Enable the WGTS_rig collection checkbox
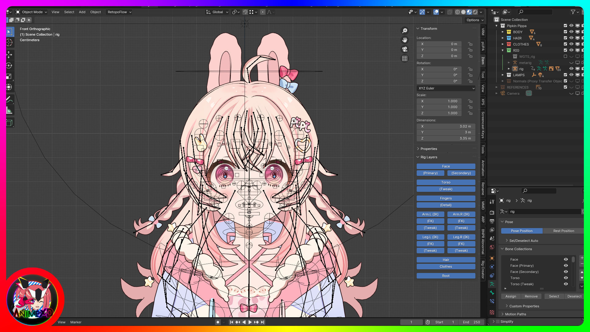The height and width of the screenshot is (332, 590). 565,56
